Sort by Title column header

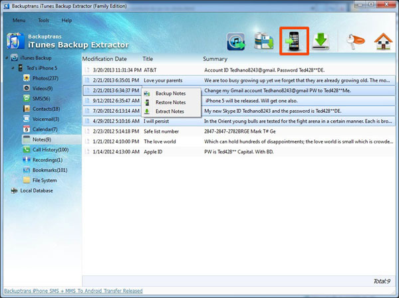click(148, 59)
